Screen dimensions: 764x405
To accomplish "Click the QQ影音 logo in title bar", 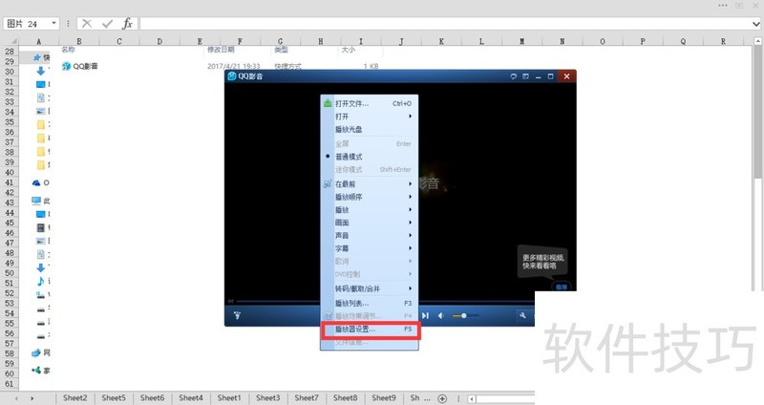I will [232, 76].
